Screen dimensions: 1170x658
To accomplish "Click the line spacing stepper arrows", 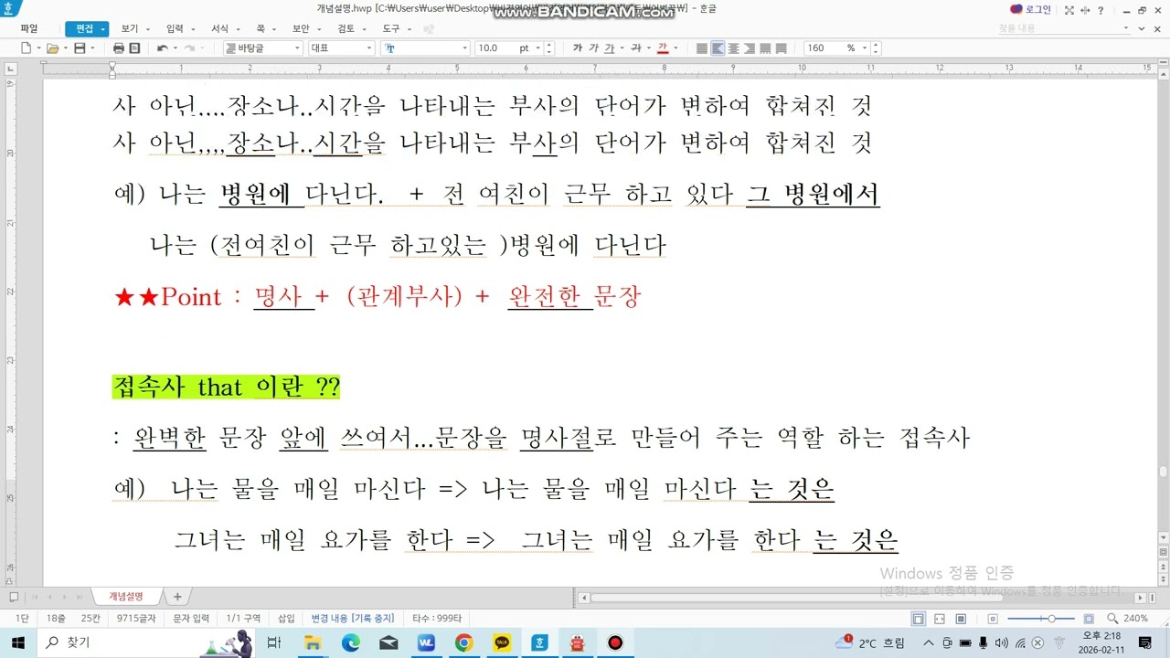I will [875, 48].
